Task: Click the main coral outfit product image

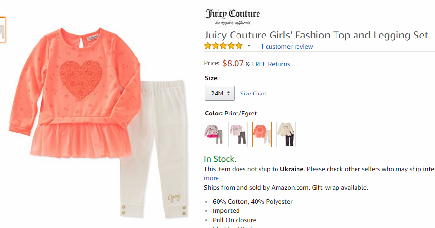Action: (x=99, y=122)
